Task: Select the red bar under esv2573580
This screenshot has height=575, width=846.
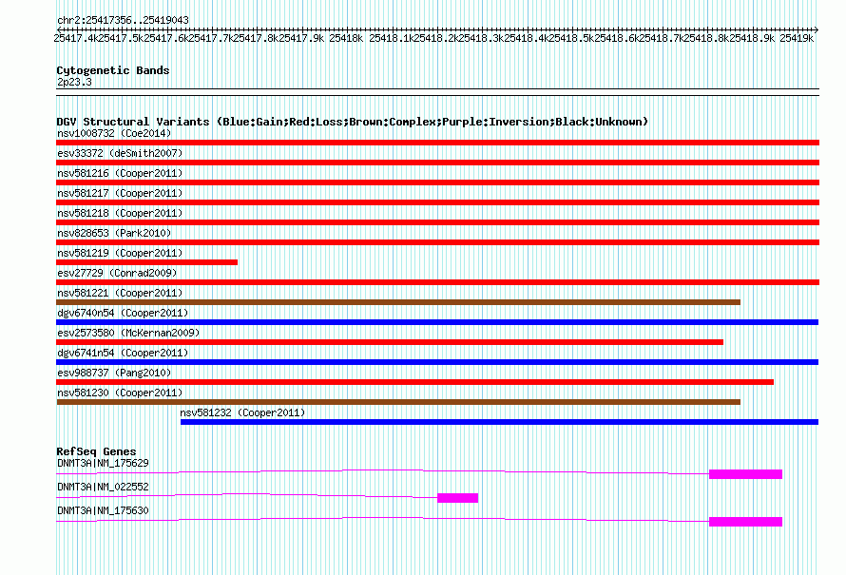Action: (x=390, y=342)
